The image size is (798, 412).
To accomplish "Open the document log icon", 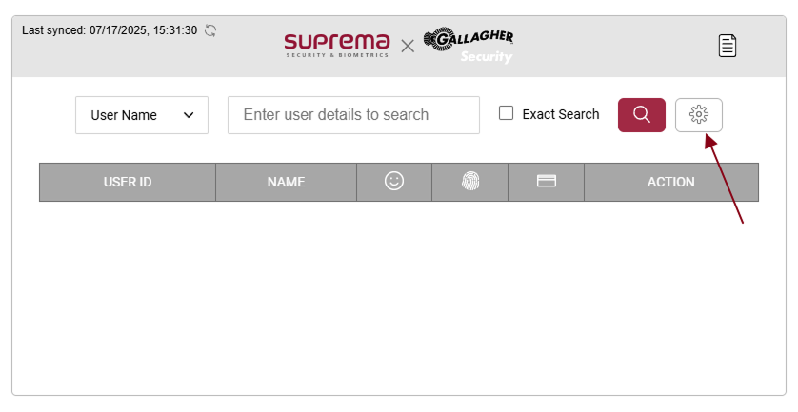I will (x=728, y=45).
